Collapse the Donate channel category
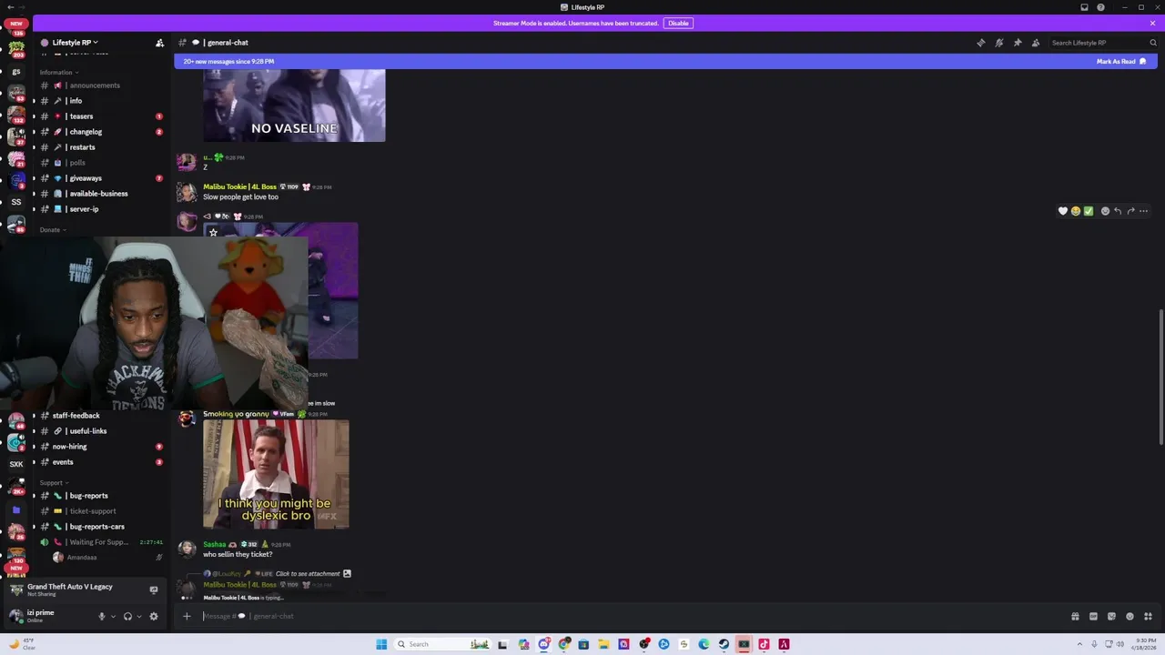This screenshot has height=655, width=1165. [53, 229]
